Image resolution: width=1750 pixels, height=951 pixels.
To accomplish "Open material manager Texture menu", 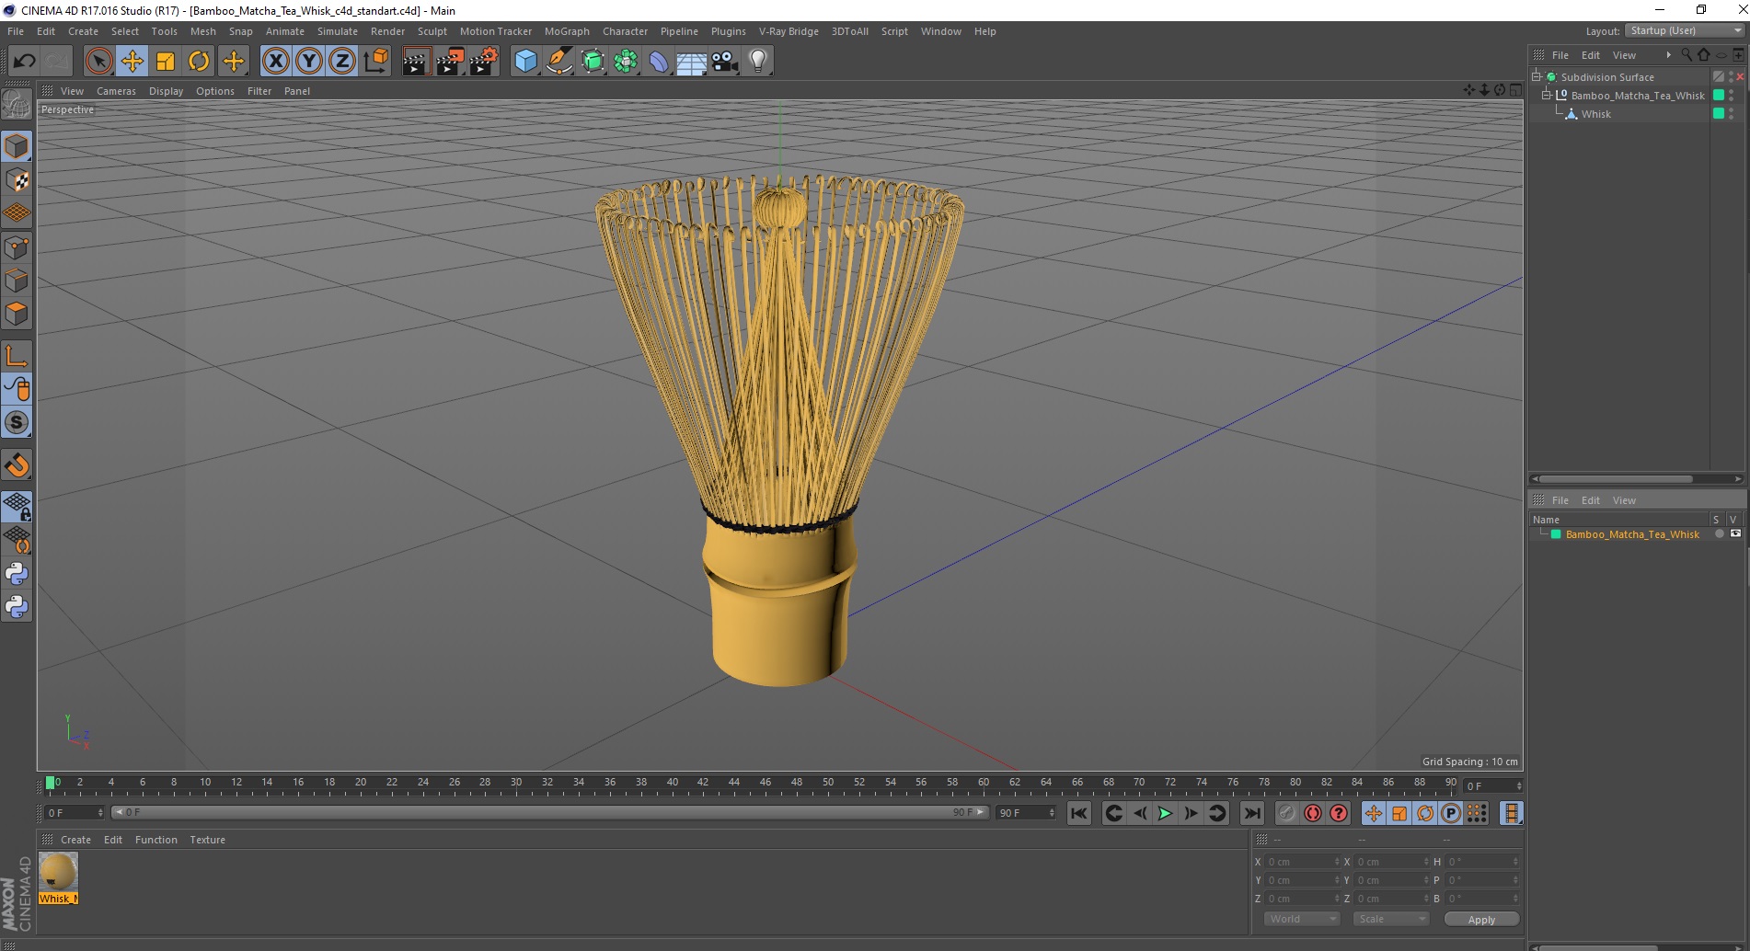I will 208,840.
